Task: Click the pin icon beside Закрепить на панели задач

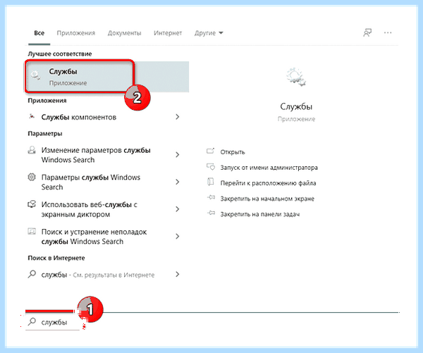Action: point(211,213)
